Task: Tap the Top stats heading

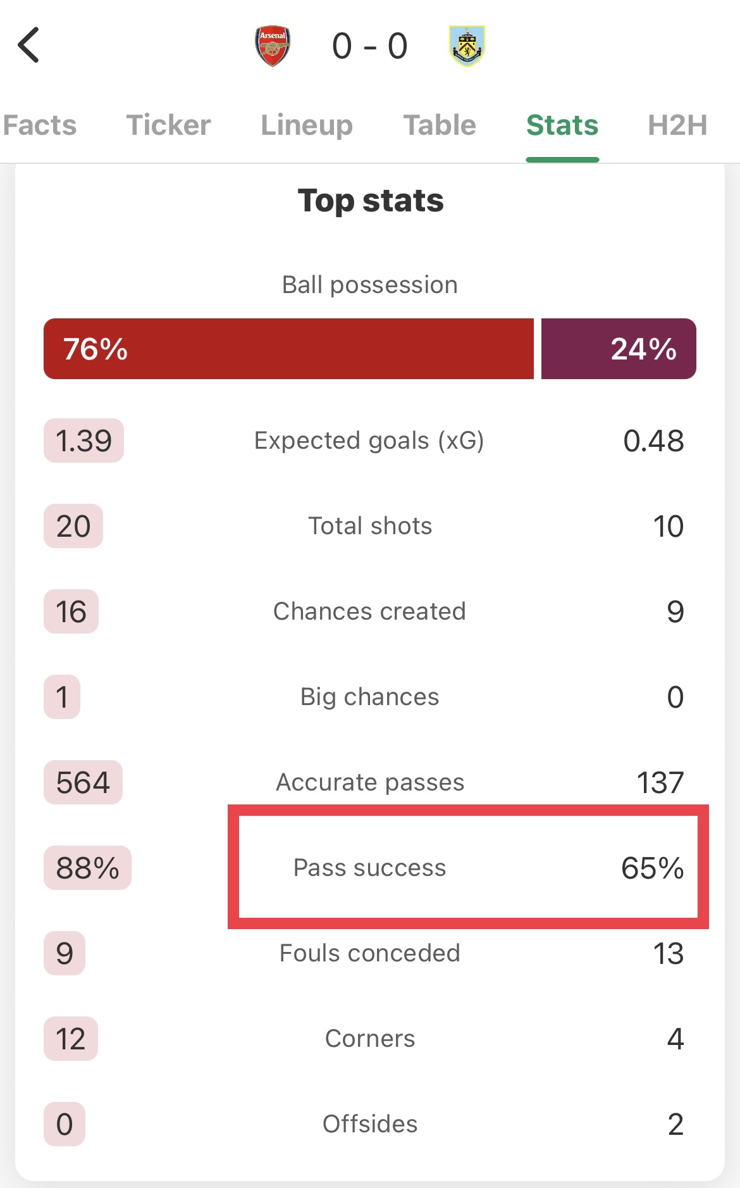Action: pos(371,201)
